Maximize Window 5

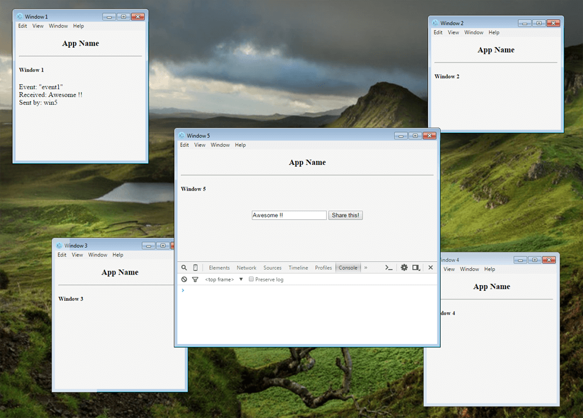coord(415,136)
